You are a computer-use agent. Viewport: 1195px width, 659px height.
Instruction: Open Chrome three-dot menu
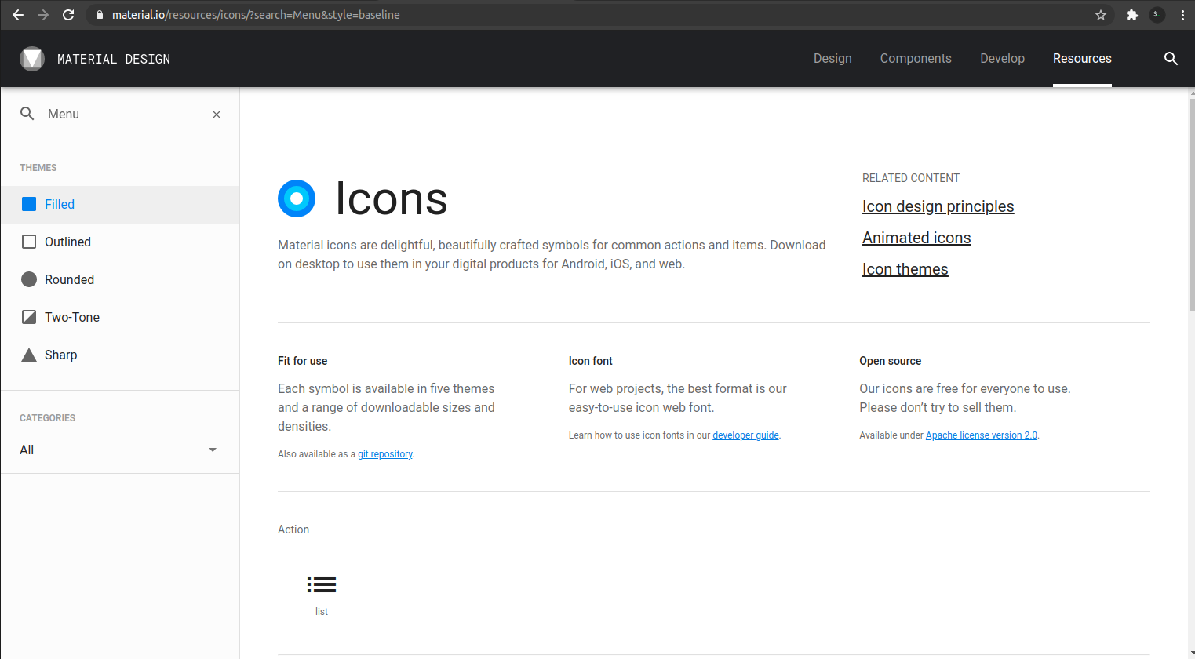pos(1182,15)
